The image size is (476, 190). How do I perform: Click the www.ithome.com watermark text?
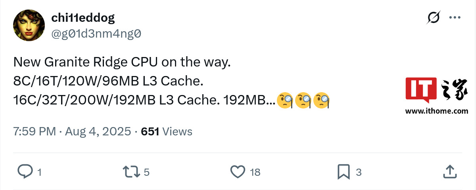436,111
